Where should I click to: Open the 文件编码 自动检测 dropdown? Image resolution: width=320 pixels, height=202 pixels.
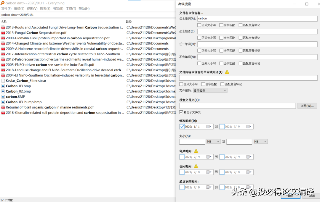click(210, 91)
